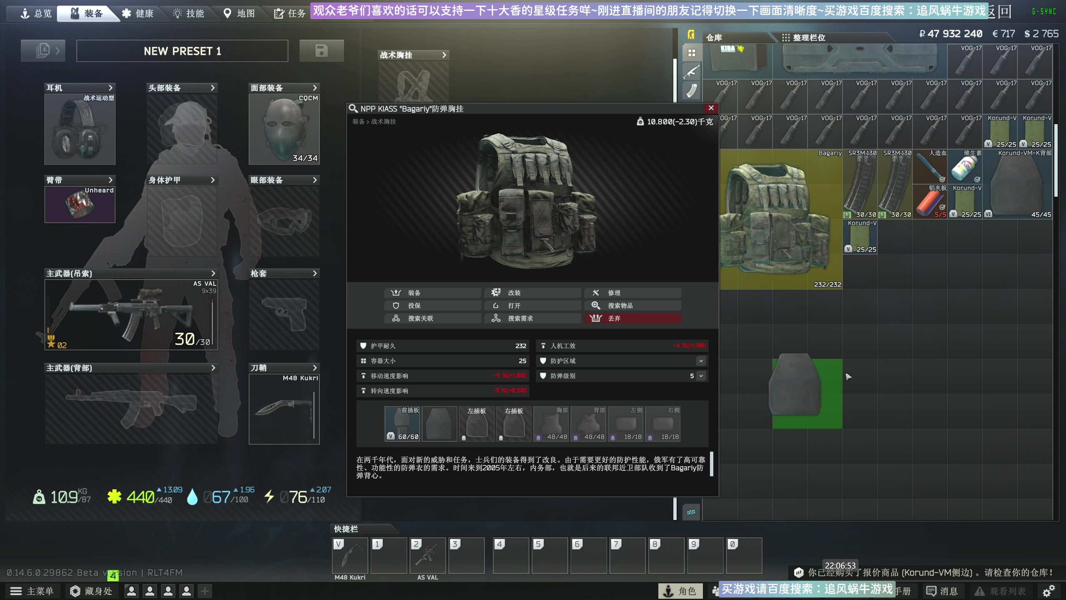The width and height of the screenshot is (1066, 600).
Task: Expand the 眼部装备 eyewear slot arrow
Action: (x=315, y=180)
